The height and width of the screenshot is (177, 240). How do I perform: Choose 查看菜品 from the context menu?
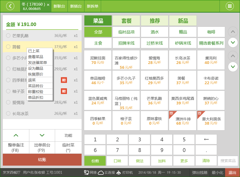40,57
